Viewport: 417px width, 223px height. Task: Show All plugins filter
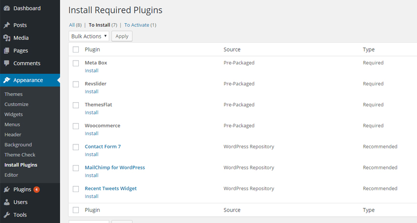point(72,25)
